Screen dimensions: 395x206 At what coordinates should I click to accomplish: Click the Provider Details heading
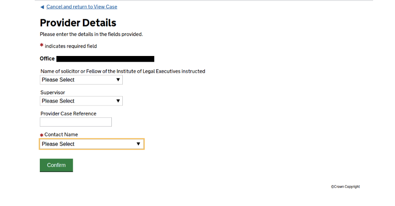(x=78, y=23)
